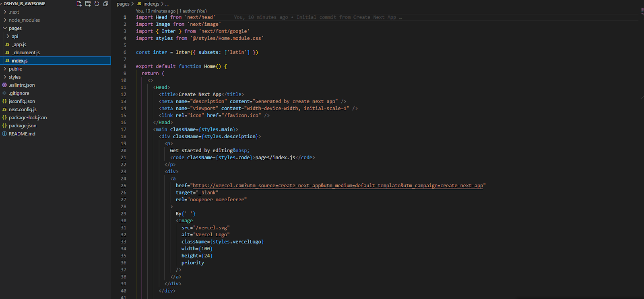This screenshot has width=644, height=299.
Task: Click the 'Create Next App' title text
Action: click(200, 94)
